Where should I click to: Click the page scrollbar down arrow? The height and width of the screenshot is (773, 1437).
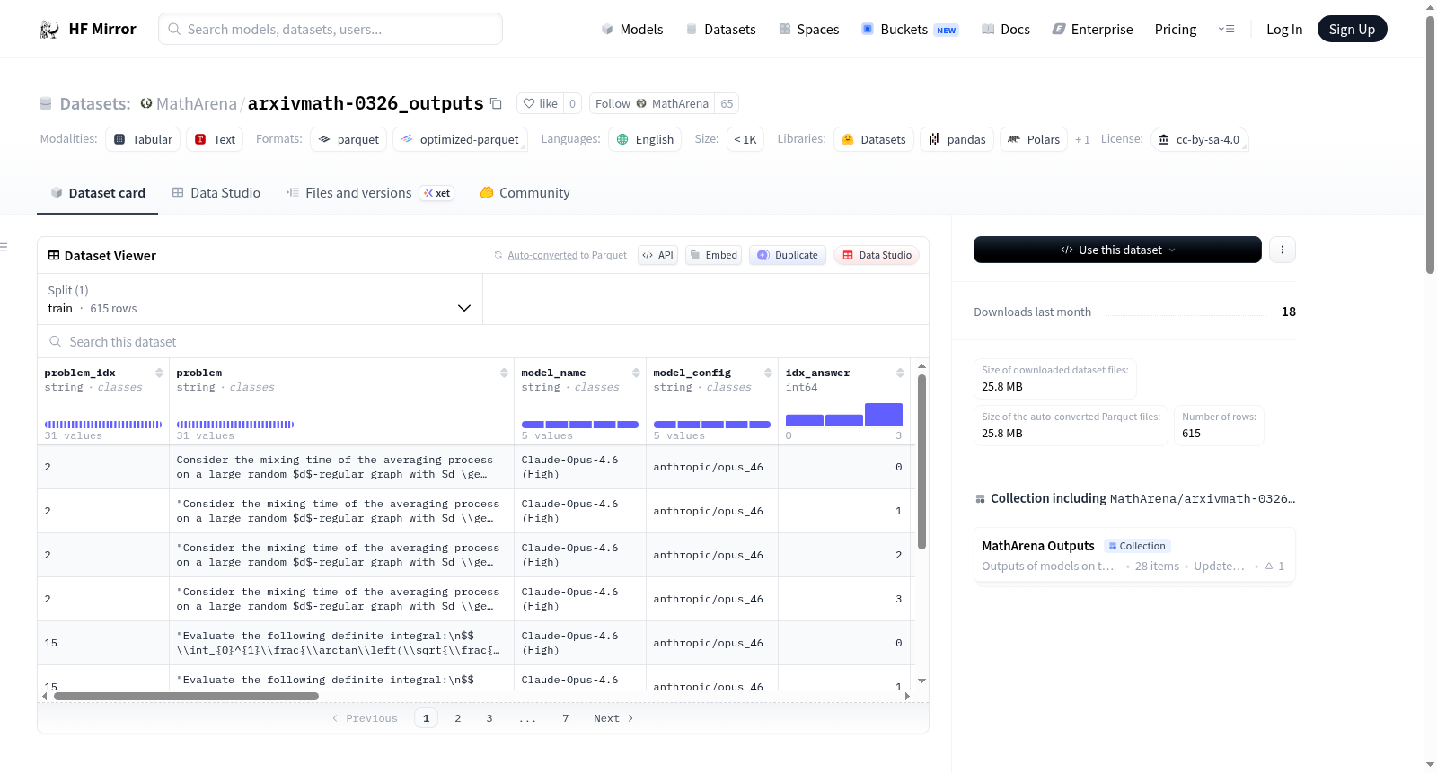click(1430, 765)
